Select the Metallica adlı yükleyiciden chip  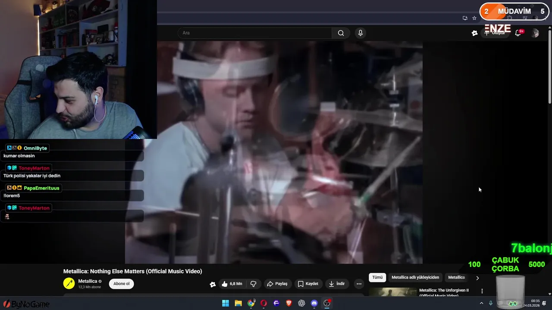(x=415, y=278)
